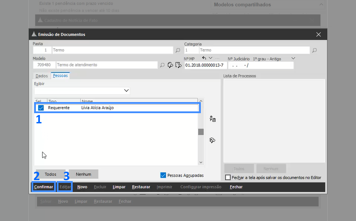This screenshot has width=356, height=221.
Task: Click the Nome column header
Action: point(139,101)
